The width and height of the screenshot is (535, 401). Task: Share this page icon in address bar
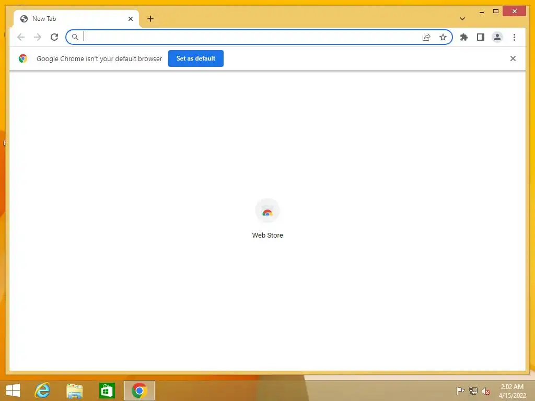click(426, 37)
